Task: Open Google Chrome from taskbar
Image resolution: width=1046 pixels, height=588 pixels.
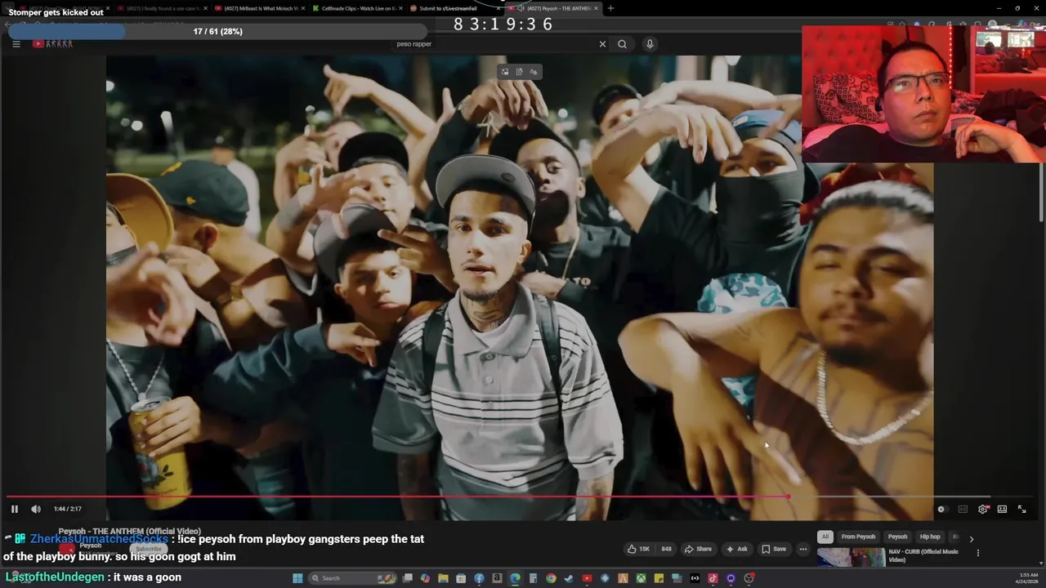Action: tap(551, 578)
